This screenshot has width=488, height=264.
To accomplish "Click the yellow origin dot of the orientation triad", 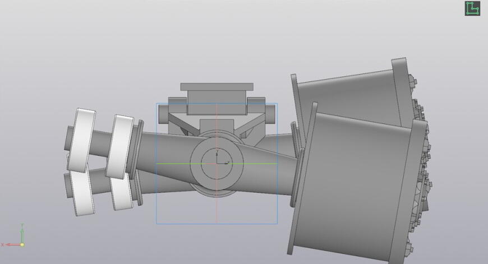I will [22, 245].
